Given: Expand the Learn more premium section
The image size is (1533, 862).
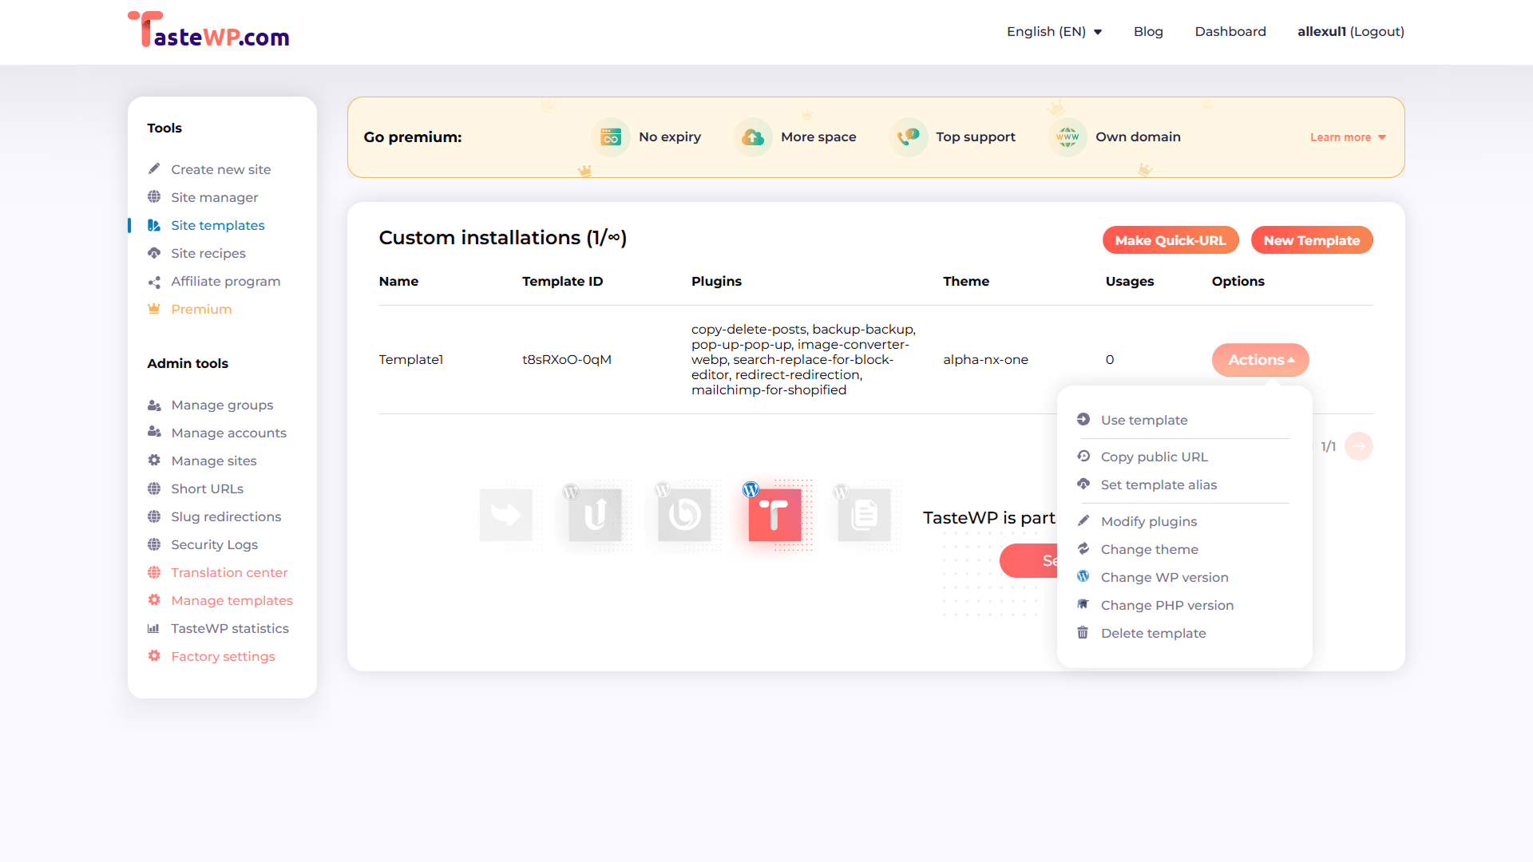Looking at the screenshot, I should point(1348,137).
